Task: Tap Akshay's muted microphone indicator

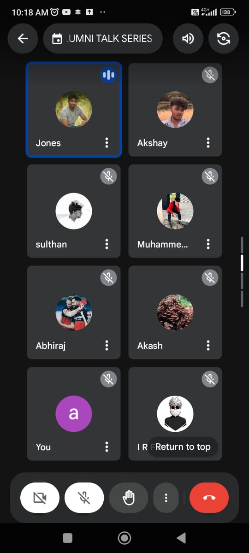Action: tap(210, 75)
